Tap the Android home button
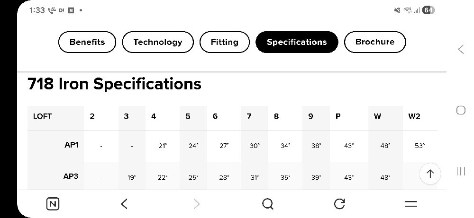 [461, 110]
